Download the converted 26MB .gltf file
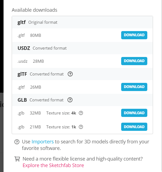162x172 pixels. (134, 87)
